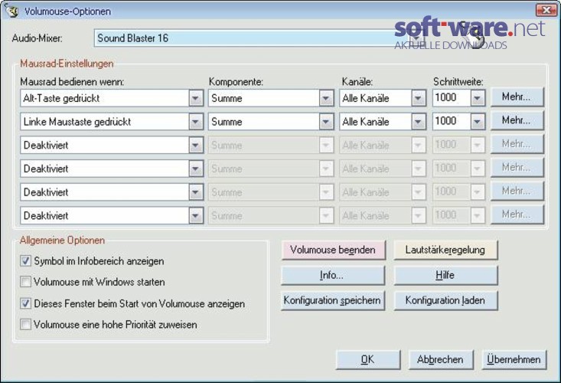Click the Info... button
This screenshot has width=561, height=383.
333,275
